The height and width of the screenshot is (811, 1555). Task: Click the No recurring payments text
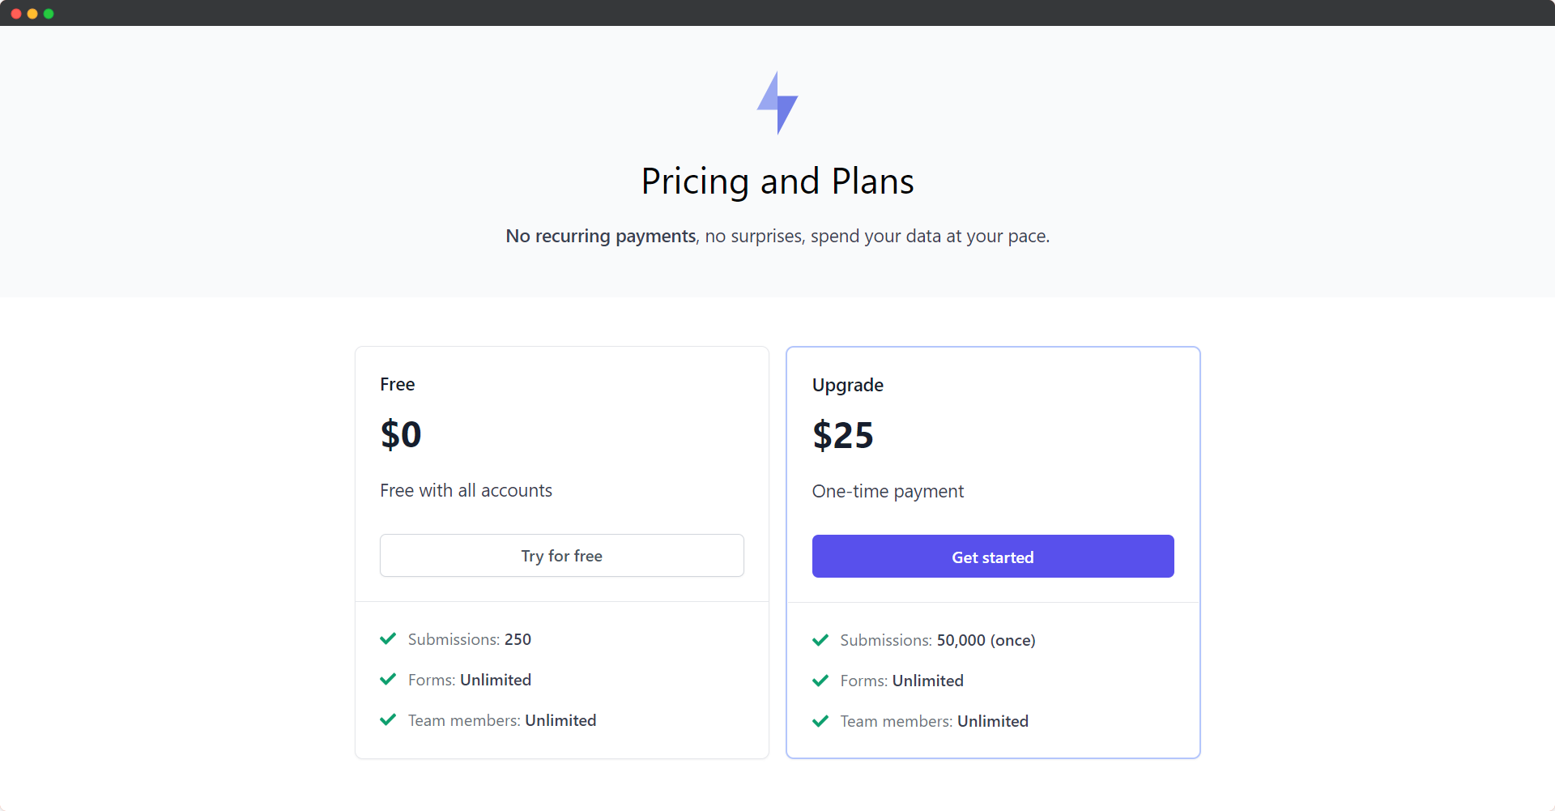(x=601, y=236)
